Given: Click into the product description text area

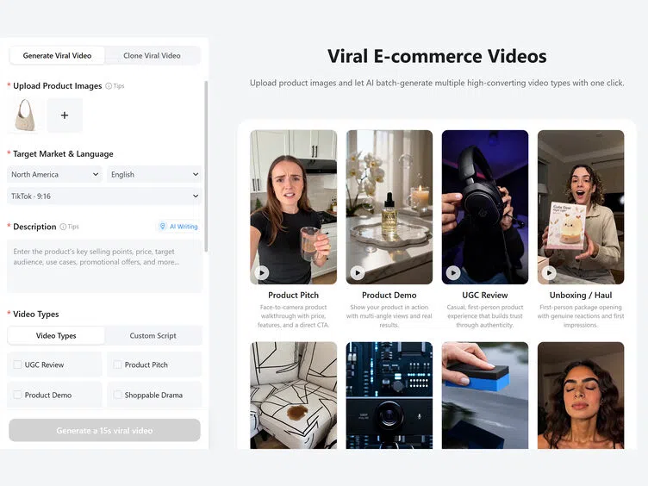Looking at the screenshot, I should [x=104, y=266].
